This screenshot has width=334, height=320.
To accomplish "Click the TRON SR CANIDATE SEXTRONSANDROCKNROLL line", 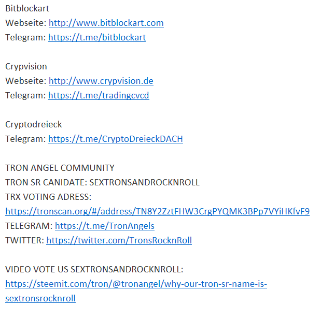I will click(103, 182).
